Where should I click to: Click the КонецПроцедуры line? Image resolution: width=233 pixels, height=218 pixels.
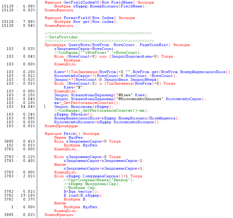click(x=61, y=126)
